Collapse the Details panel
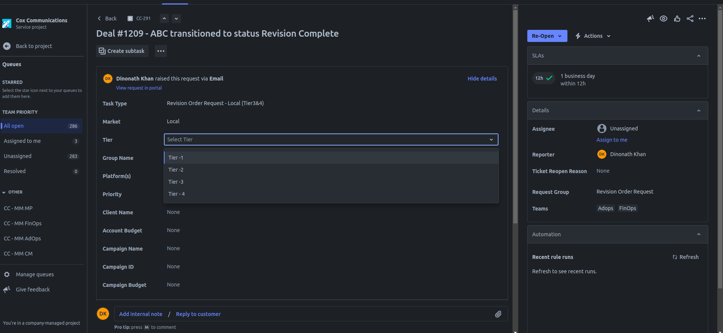Screen dimensions: 723x333 [x=699, y=111]
